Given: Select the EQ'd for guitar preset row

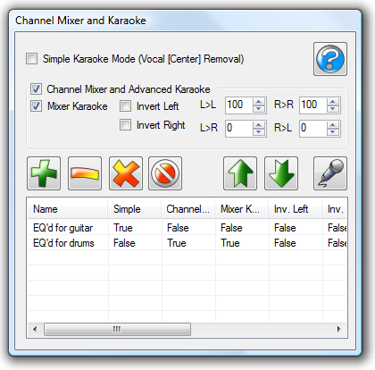Looking at the screenshot, I should pos(187,228).
